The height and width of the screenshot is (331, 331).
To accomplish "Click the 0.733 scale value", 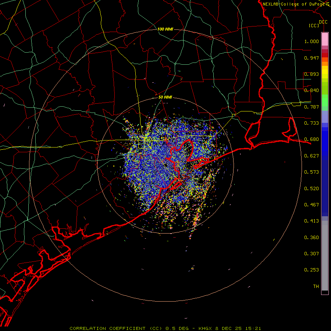I will pyautogui.click(x=312, y=123).
